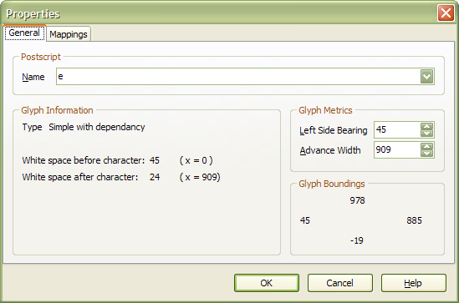Viewport: 459px width, 303px height.
Task: Click the Left Side Bearing value field
Action: [397, 129]
